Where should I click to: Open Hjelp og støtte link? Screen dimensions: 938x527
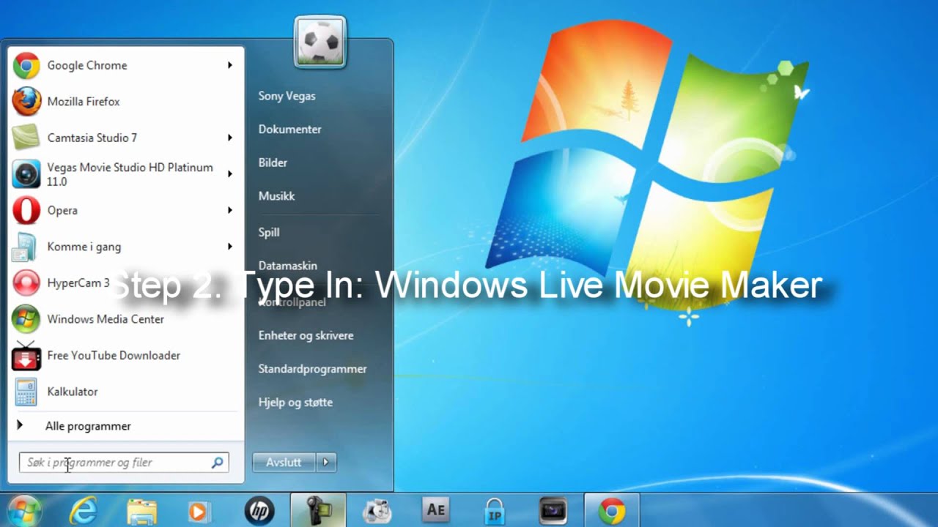pyautogui.click(x=295, y=403)
